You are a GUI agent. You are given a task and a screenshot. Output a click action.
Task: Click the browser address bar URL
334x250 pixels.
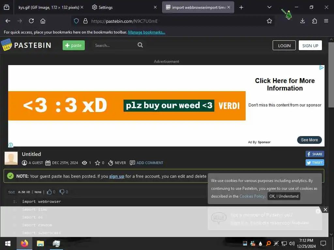[x=124, y=21]
